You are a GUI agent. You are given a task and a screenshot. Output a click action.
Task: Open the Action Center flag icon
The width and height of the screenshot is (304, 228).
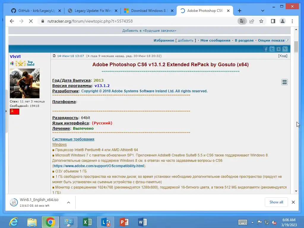(259, 222)
